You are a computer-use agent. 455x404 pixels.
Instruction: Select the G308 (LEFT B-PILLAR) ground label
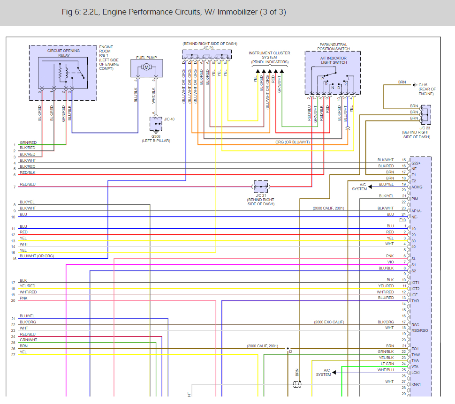(x=156, y=139)
